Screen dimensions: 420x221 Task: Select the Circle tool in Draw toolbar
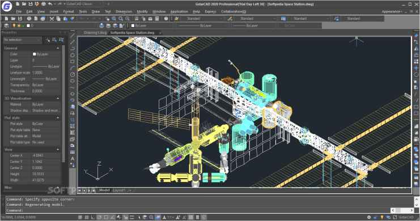click(x=73, y=74)
